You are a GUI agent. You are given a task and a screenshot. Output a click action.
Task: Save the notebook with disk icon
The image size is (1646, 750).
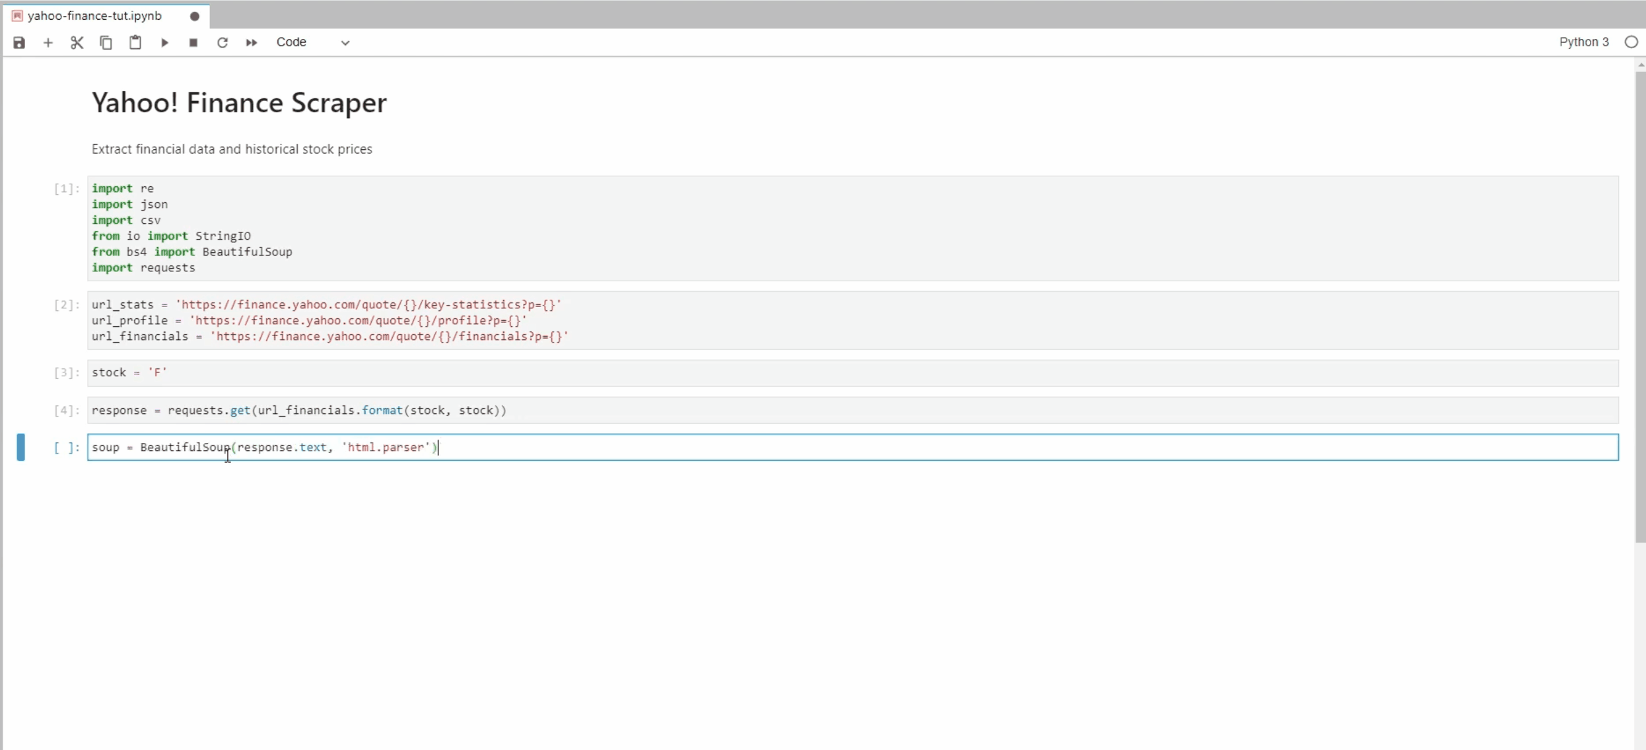[x=19, y=42]
